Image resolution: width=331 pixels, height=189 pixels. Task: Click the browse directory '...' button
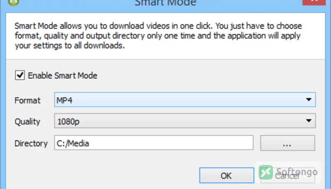click(288, 143)
